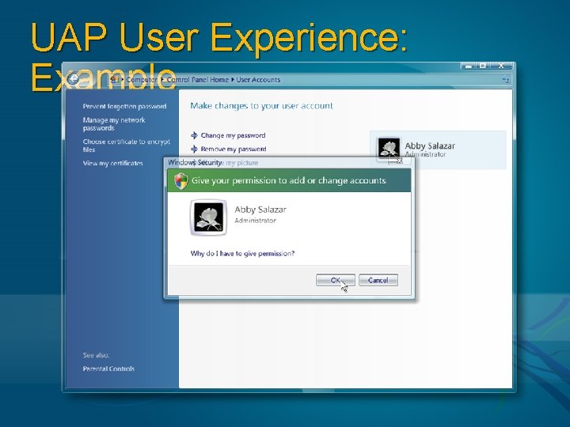This screenshot has width=570, height=427.
Task: Close the User Accounts window
Action: point(501,66)
